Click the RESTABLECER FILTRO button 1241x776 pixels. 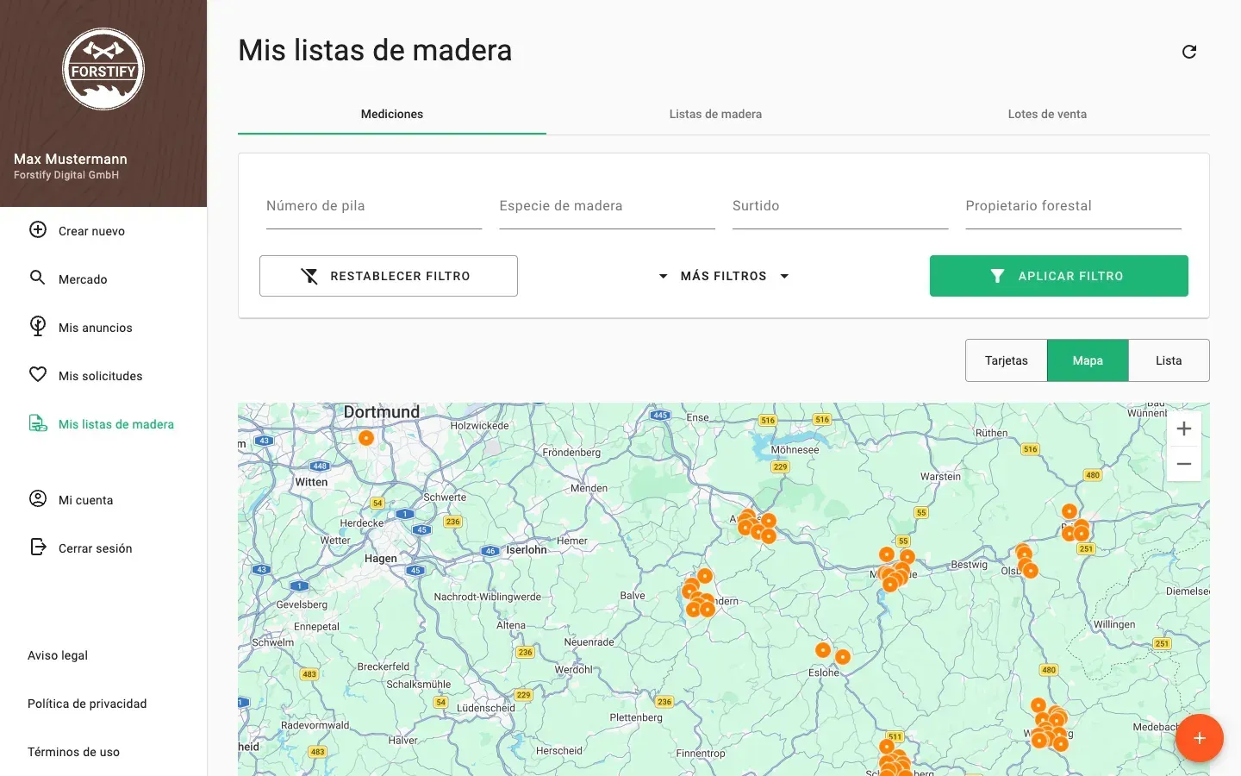click(x=389, y=276)
